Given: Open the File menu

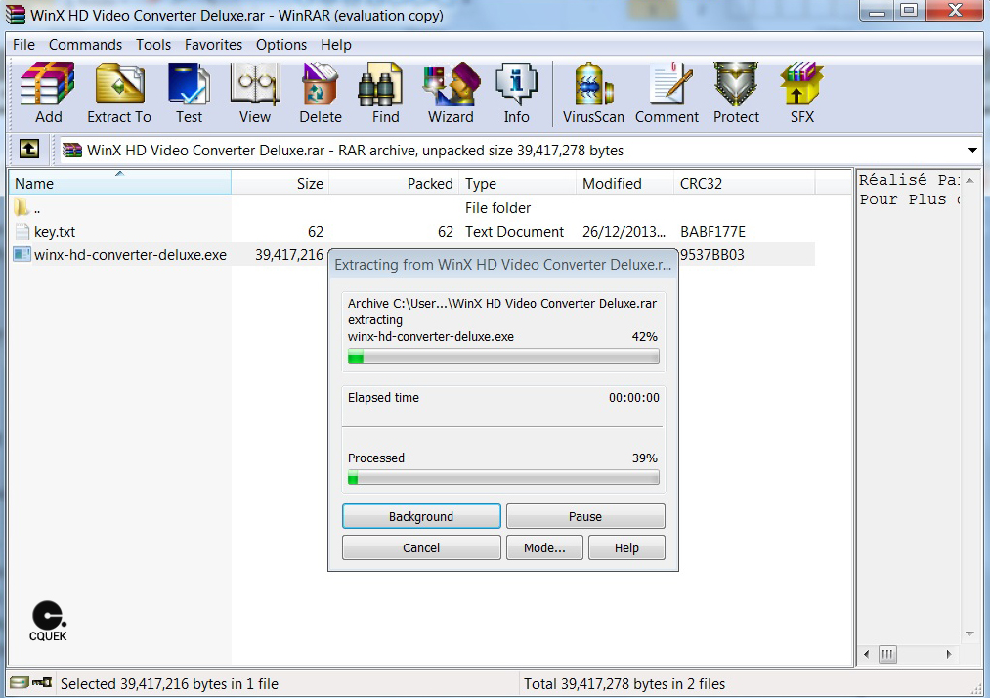Looking at the screenshot, I should tap(24, 45).
